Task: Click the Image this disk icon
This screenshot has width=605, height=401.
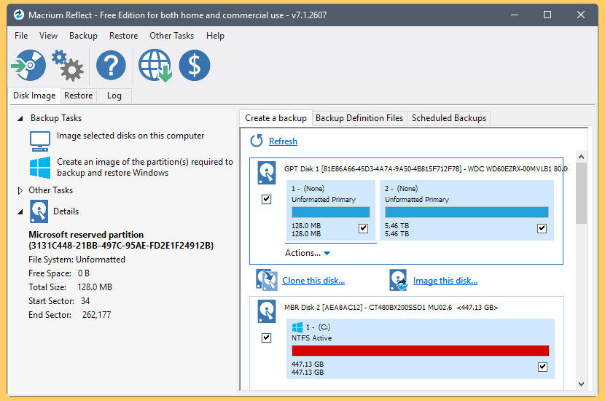Action: click(398, 280)
